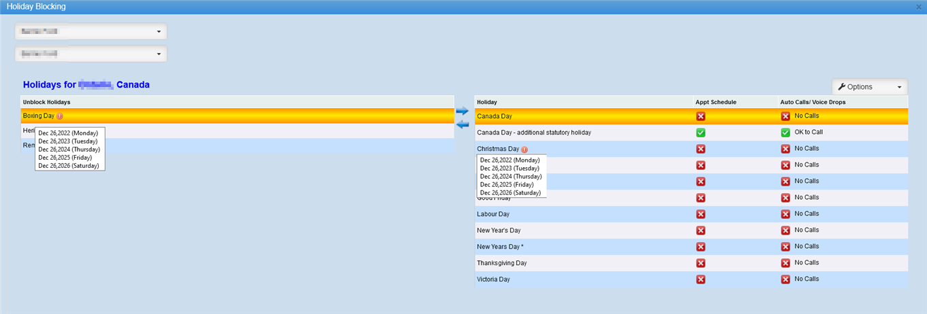The height and width of the screenshot is (314, 927).
Task: Close the Holiday Blocking dialog
Action: coord(920,6)
